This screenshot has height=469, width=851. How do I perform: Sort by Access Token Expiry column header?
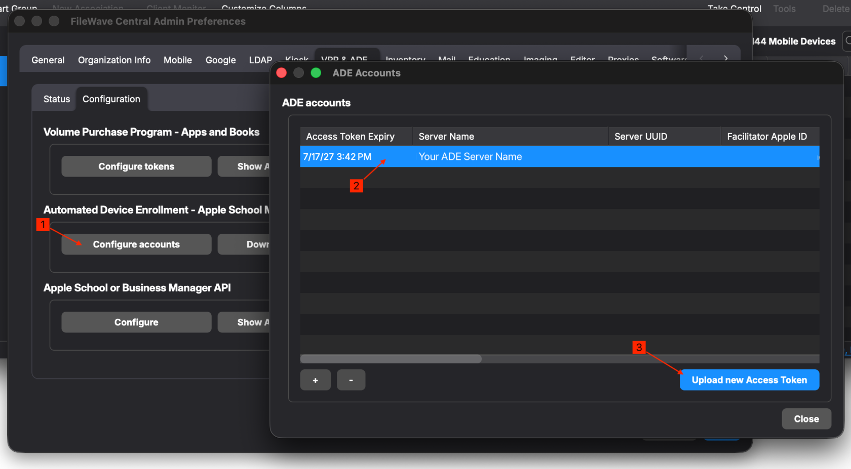coord(356,137)
